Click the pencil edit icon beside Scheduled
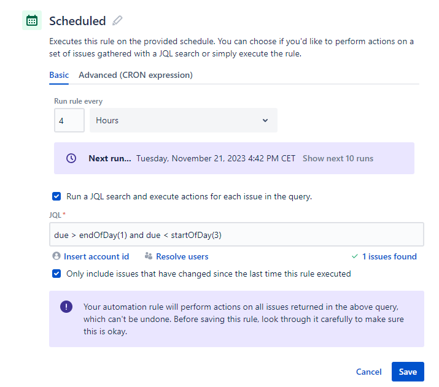Image resolution: width=439 pixels, height=387 pixels. pyautogui.click(x=117, y=20)
